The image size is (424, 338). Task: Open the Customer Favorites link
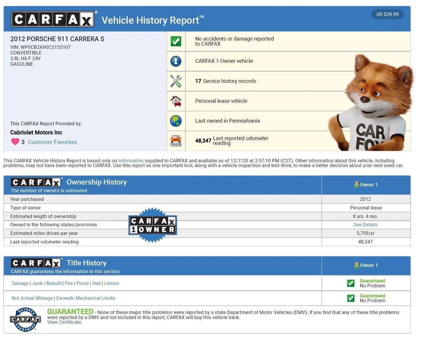(53, 142)
